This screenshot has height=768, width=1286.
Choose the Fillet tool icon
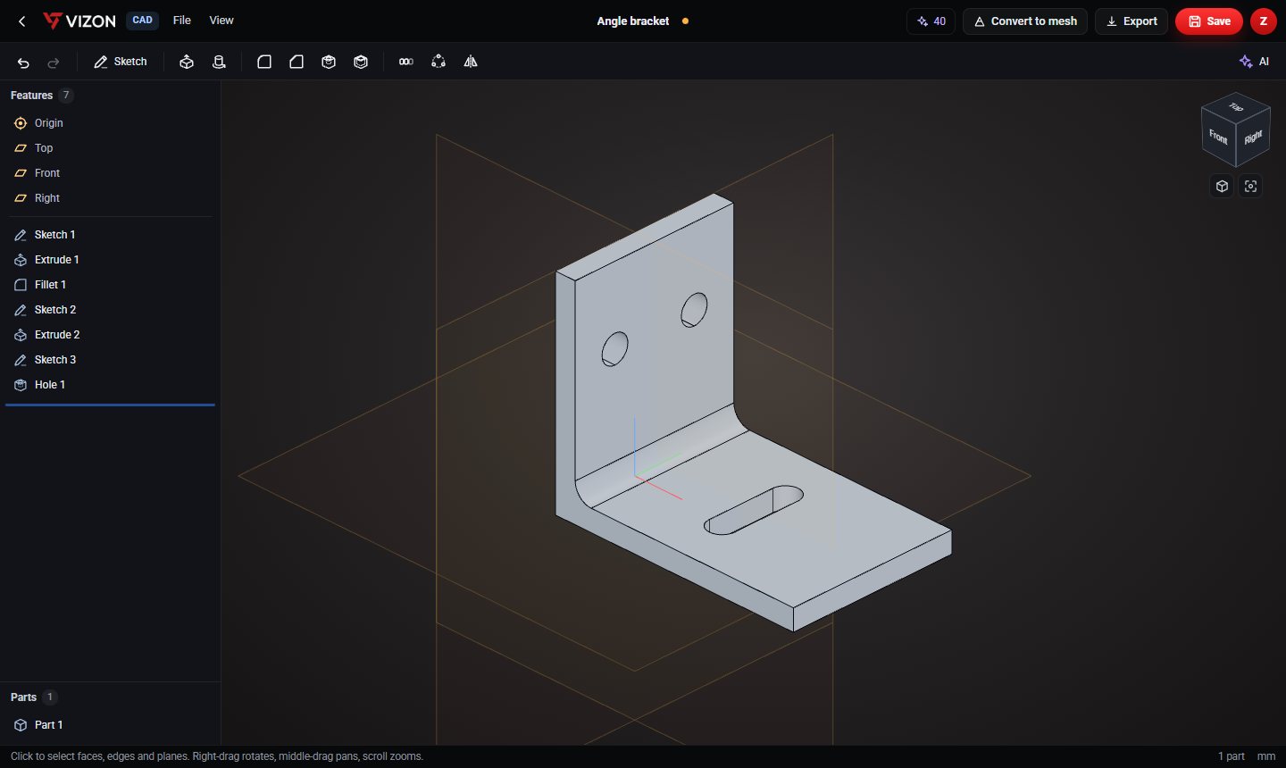click(264, 62)
